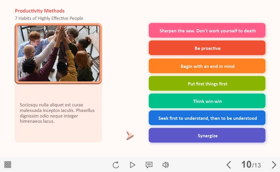Image resolution: width=280 pixels, height=172 pixels.
Task: Click the slide counter 10/13
Action: tap(251, 165)
